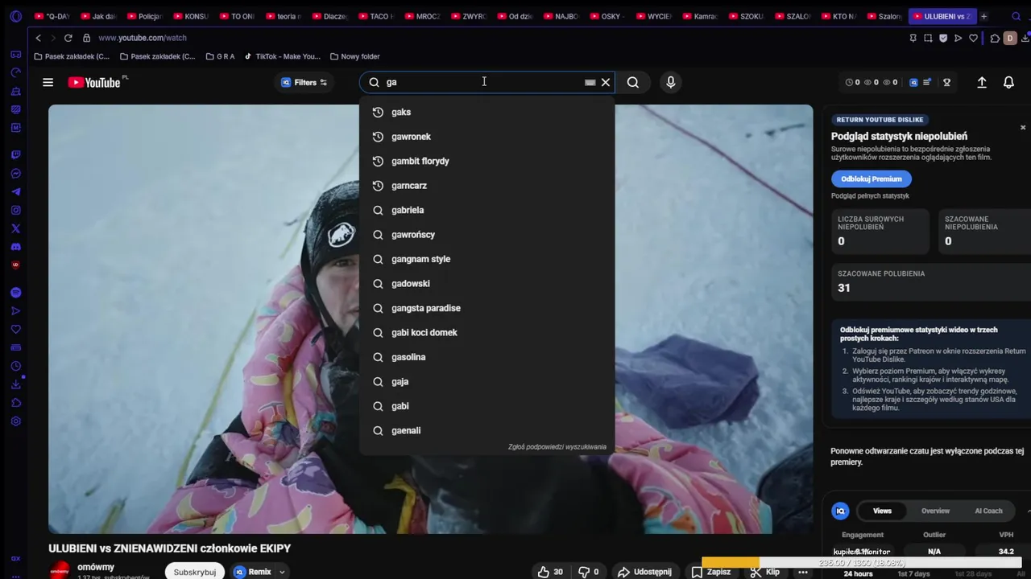Click Zapisz save button
The image size is (1031, 579).
pos(711,572)
